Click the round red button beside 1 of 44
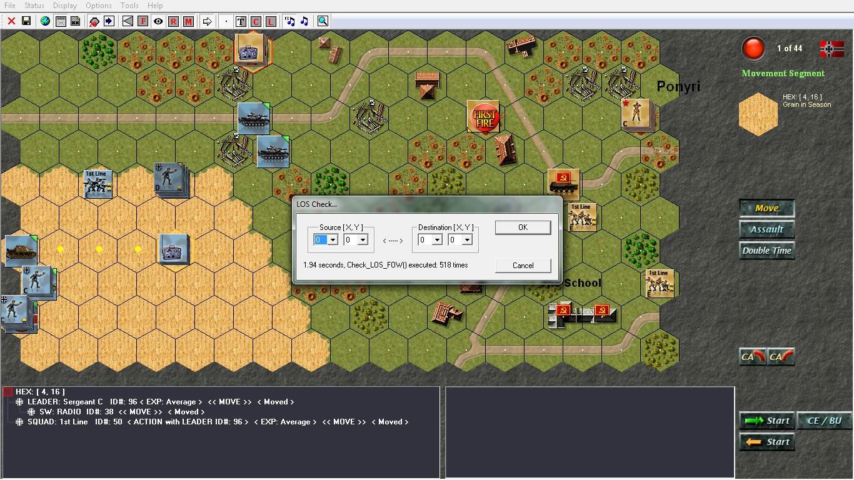Image resolution: width=854 pixels, height=480 pixels. (753, 48)
